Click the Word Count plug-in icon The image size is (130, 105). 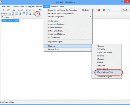[x=34, y=14]
